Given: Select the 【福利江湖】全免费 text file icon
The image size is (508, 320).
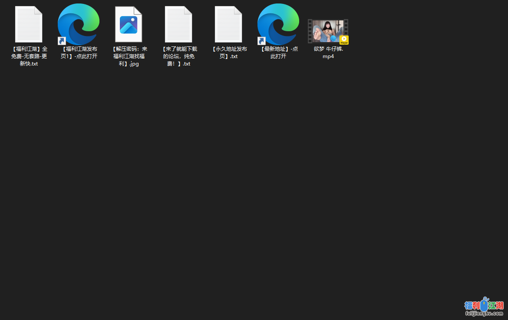Looking at the screenshot, I should click(x=29, y=24).
